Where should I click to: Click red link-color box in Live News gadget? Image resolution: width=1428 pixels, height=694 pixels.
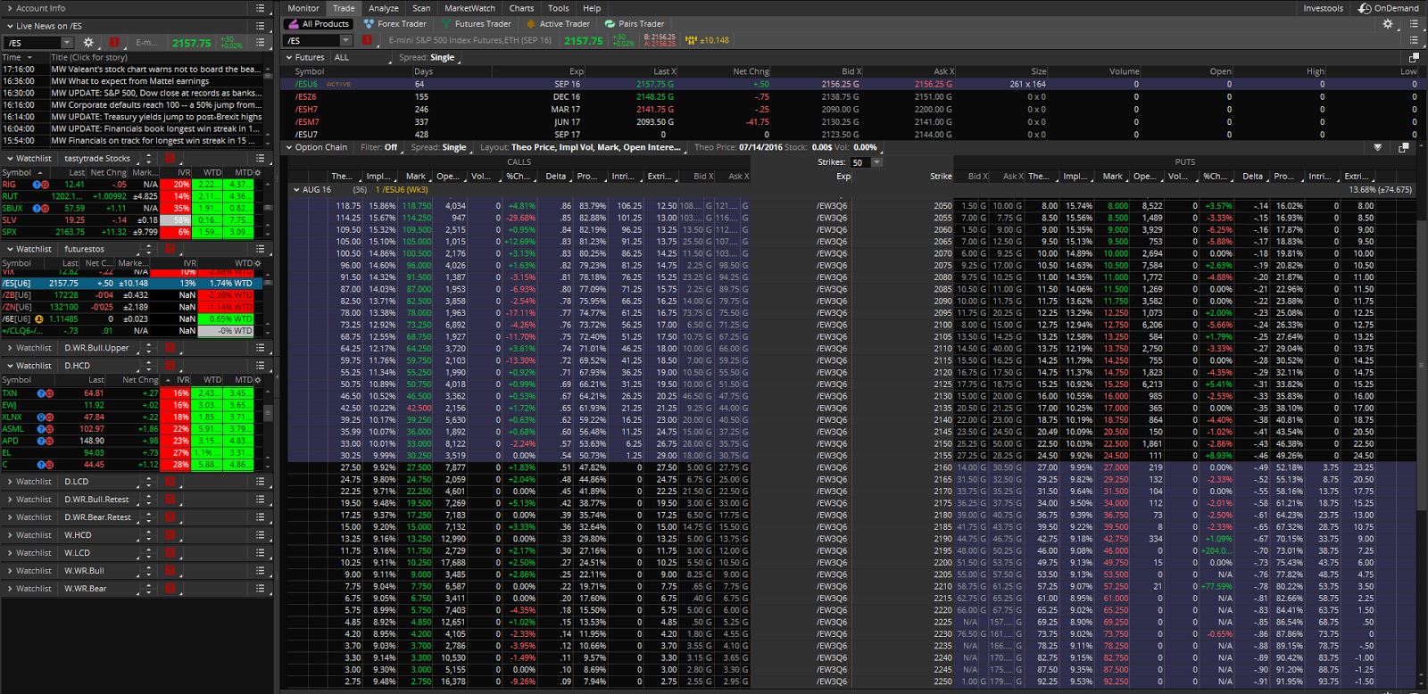pyautogui.click(x=114, y=42)
